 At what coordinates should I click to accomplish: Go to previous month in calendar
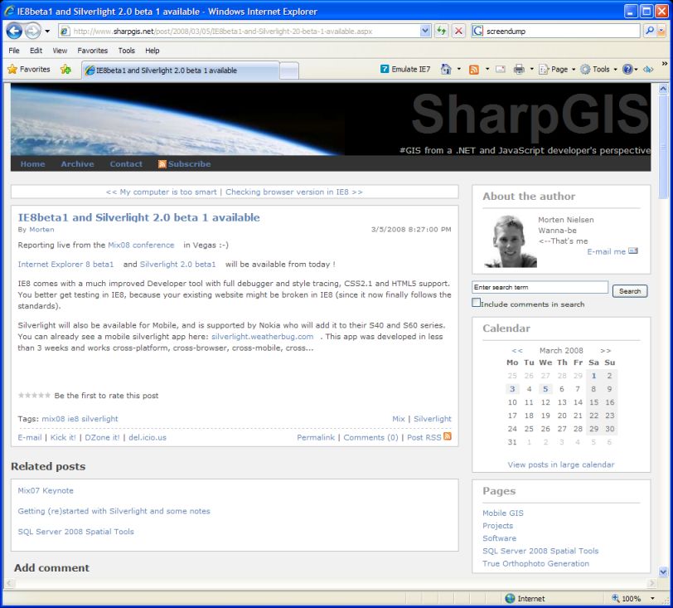(517, 351)
